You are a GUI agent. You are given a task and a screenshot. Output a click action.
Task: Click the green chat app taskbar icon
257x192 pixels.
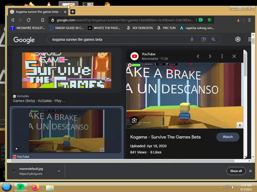[21, 187]
